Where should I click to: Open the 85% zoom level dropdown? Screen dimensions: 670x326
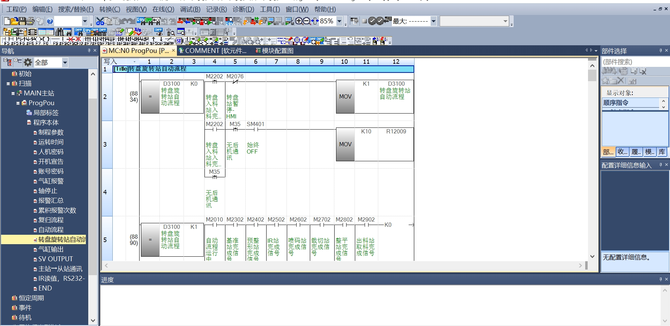click(x=339, y=21)
